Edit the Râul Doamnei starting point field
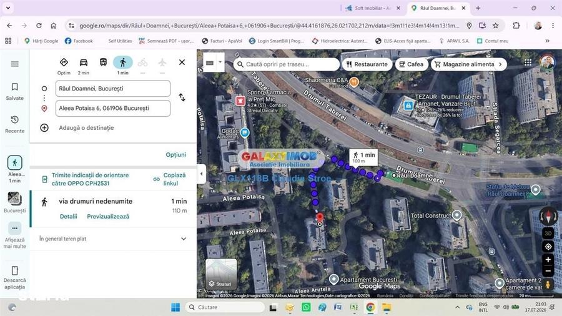562x316 pixels. (113, 89)
